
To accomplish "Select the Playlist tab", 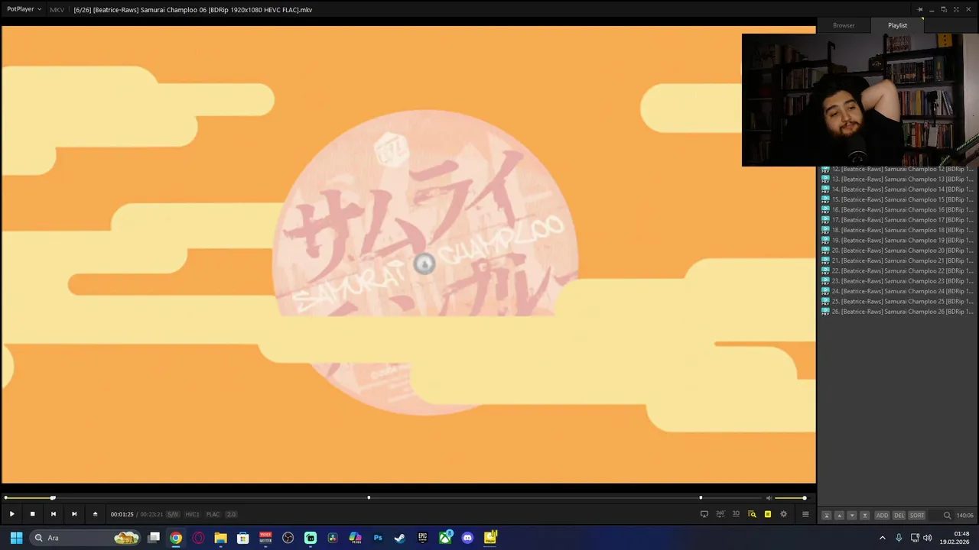I will point(897,25).
